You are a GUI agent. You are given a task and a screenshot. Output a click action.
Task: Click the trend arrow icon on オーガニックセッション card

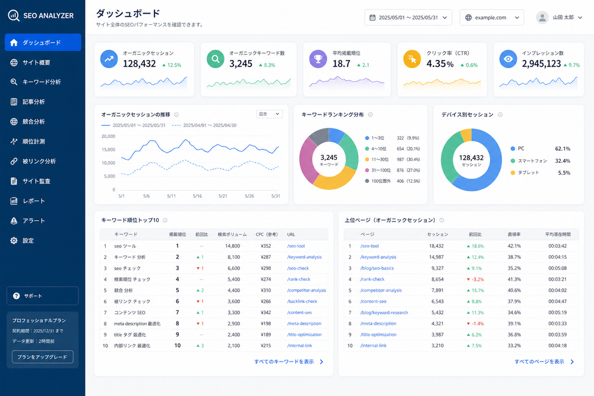pos(109,59)
